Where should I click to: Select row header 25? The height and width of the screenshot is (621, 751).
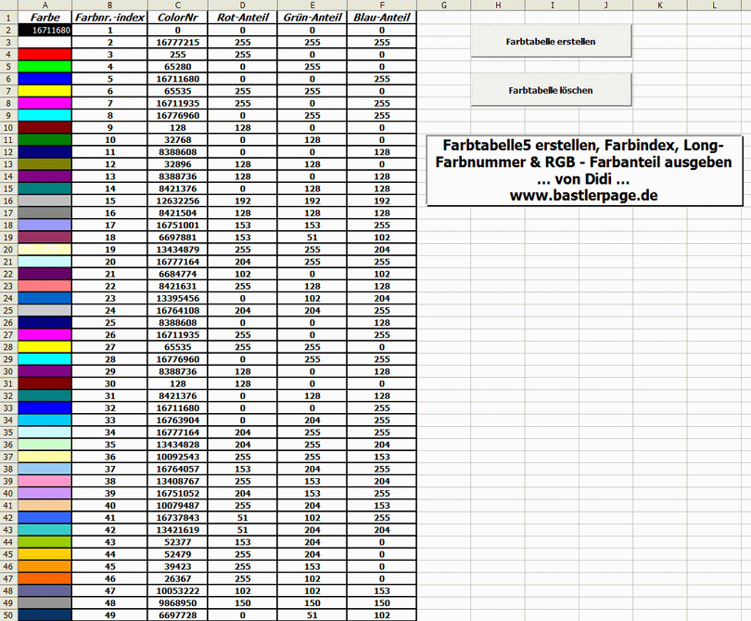click(x=8, y=310)
